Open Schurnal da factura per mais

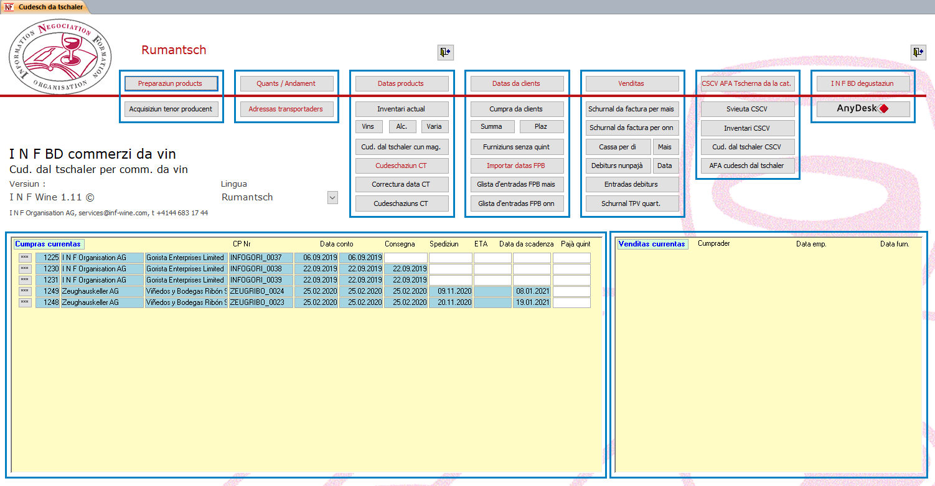[632, 109]
